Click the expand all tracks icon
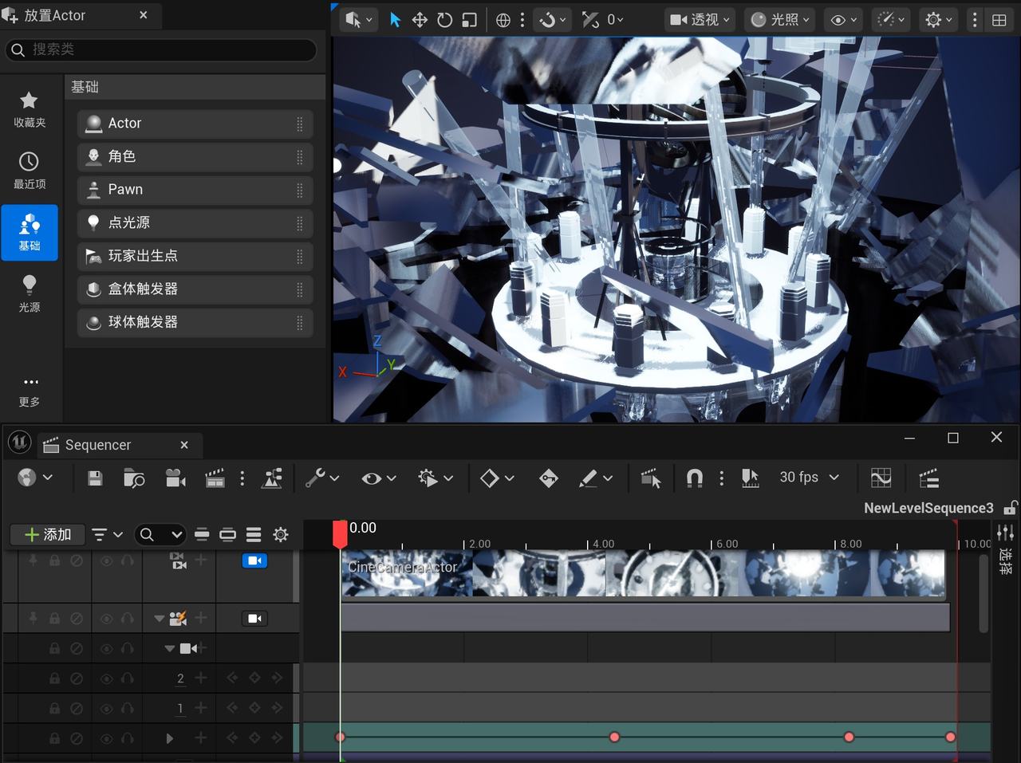 tap(254, 535)
